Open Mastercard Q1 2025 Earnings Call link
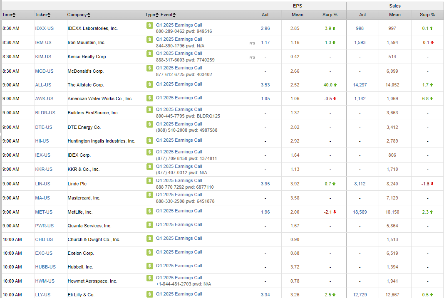 click(179, 195)
